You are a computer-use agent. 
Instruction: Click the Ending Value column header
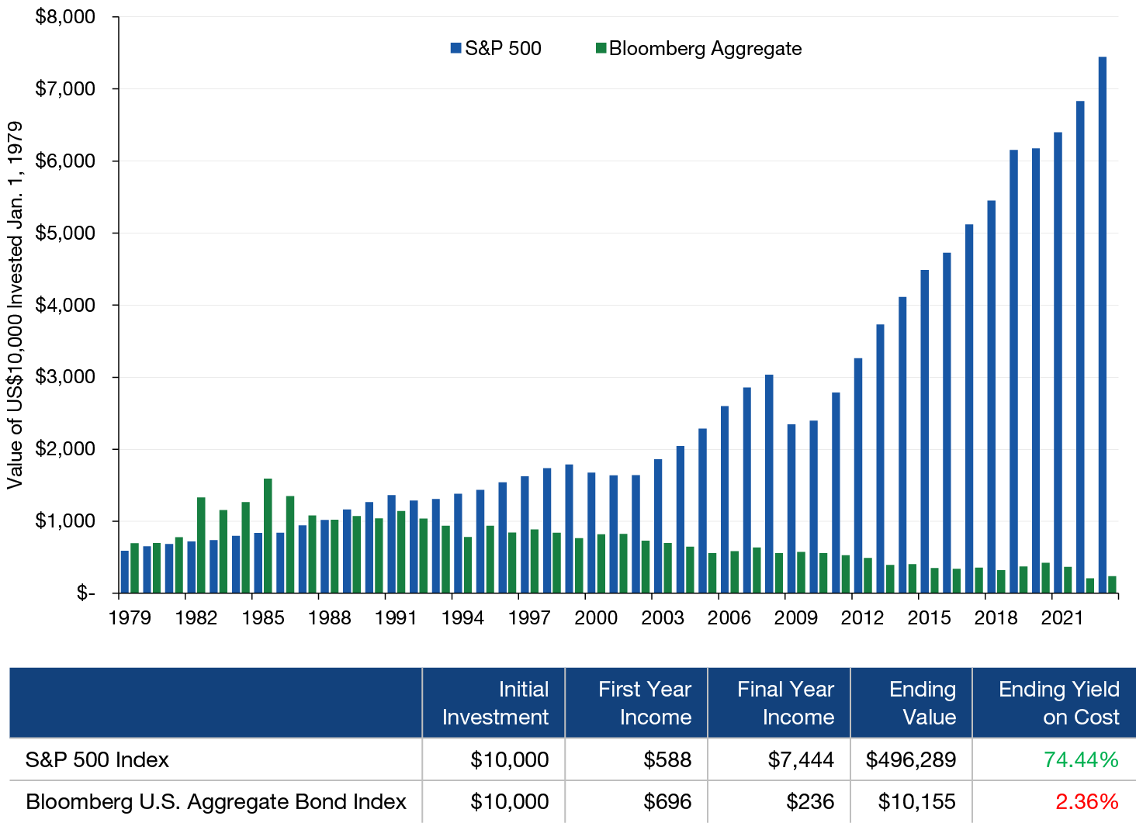click(x=922, y=703)
